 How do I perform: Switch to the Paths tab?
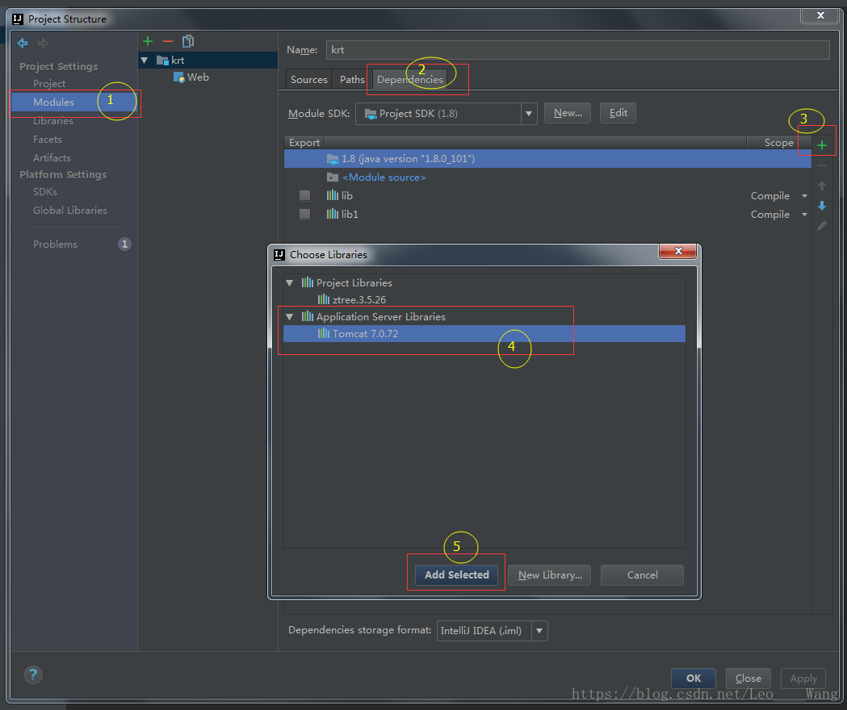(x=352, y=79)
